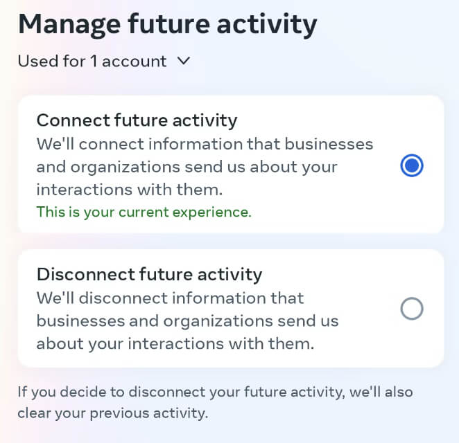Click the word "account" in the dropdown label
Viewport: 459px width, 443px height.
pyautogui.click(x=137, y=61)
